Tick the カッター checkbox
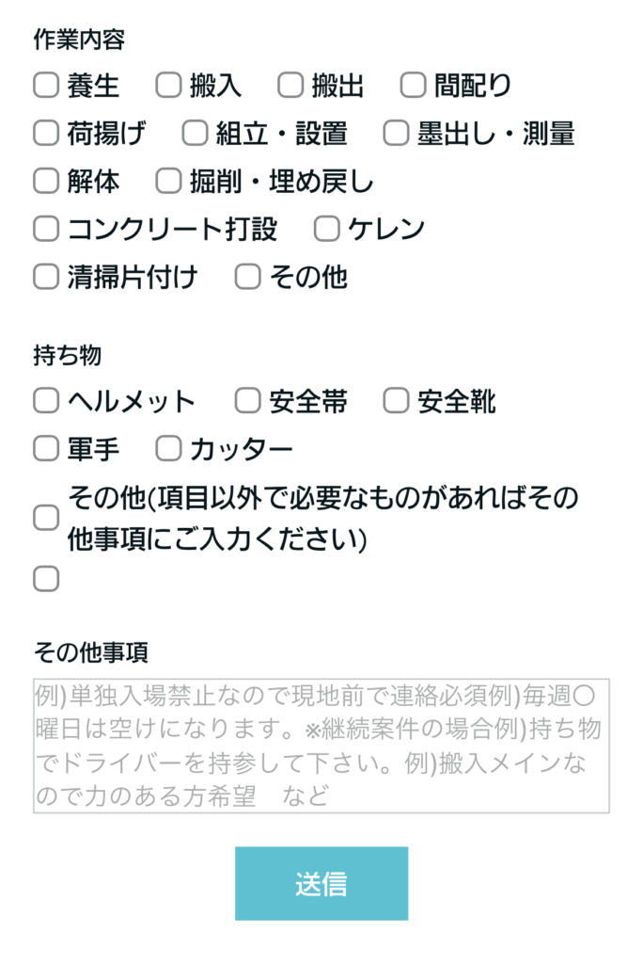The image size is (643, 964). (168, 449)
